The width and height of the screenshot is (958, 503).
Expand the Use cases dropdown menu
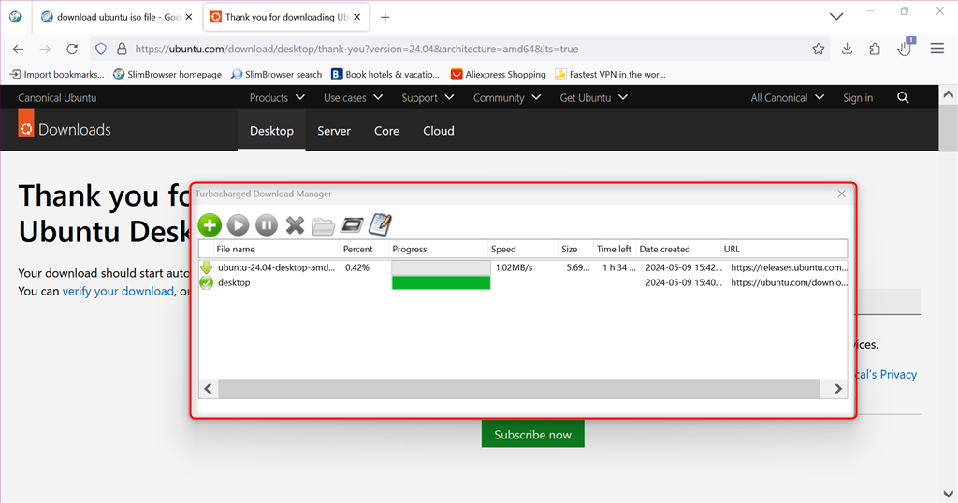pyautogui.click(x=353, y=97)
